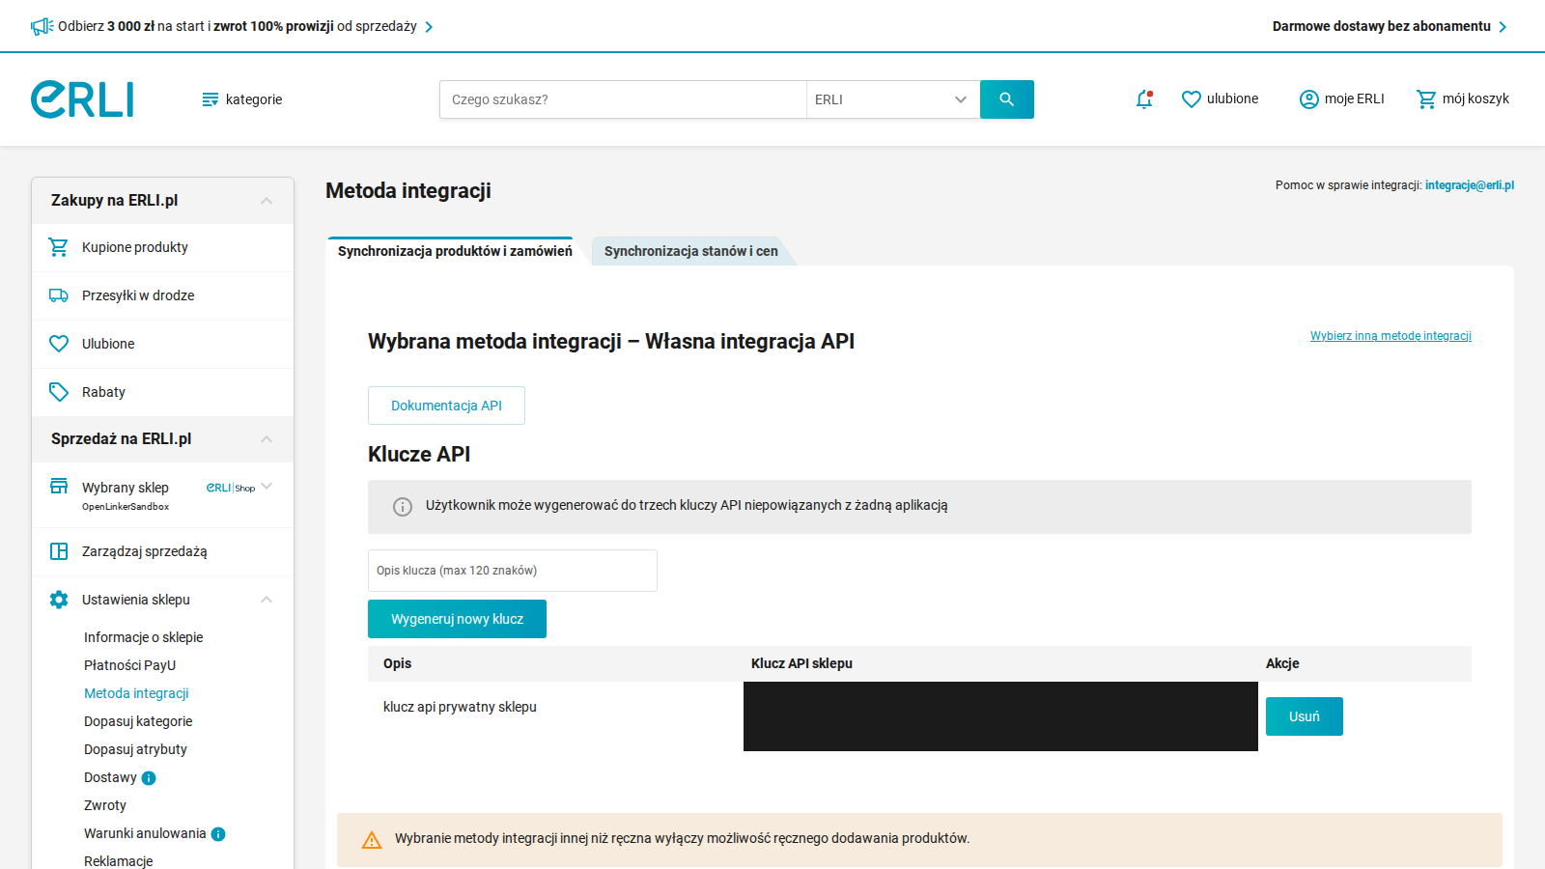Click warning triangle icon in alert banner

tap(372, 839)
